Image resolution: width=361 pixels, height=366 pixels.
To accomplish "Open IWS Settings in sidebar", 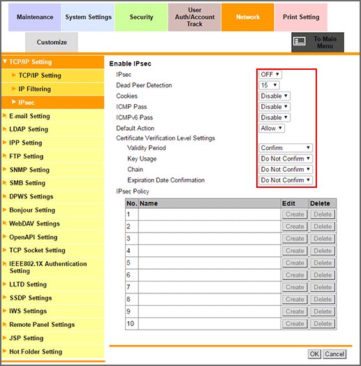I will point(53,311).
